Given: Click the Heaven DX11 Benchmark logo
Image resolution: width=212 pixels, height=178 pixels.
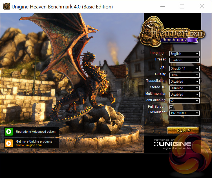Looking at the screenshot, I should click(172, 32).
